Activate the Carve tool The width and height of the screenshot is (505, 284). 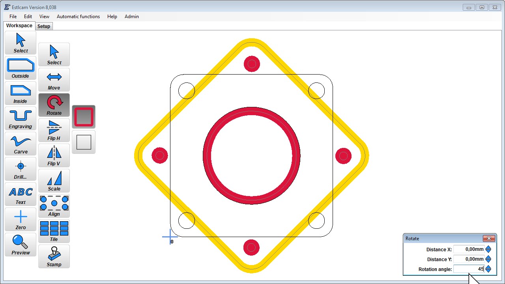click(x=21, y=144)
